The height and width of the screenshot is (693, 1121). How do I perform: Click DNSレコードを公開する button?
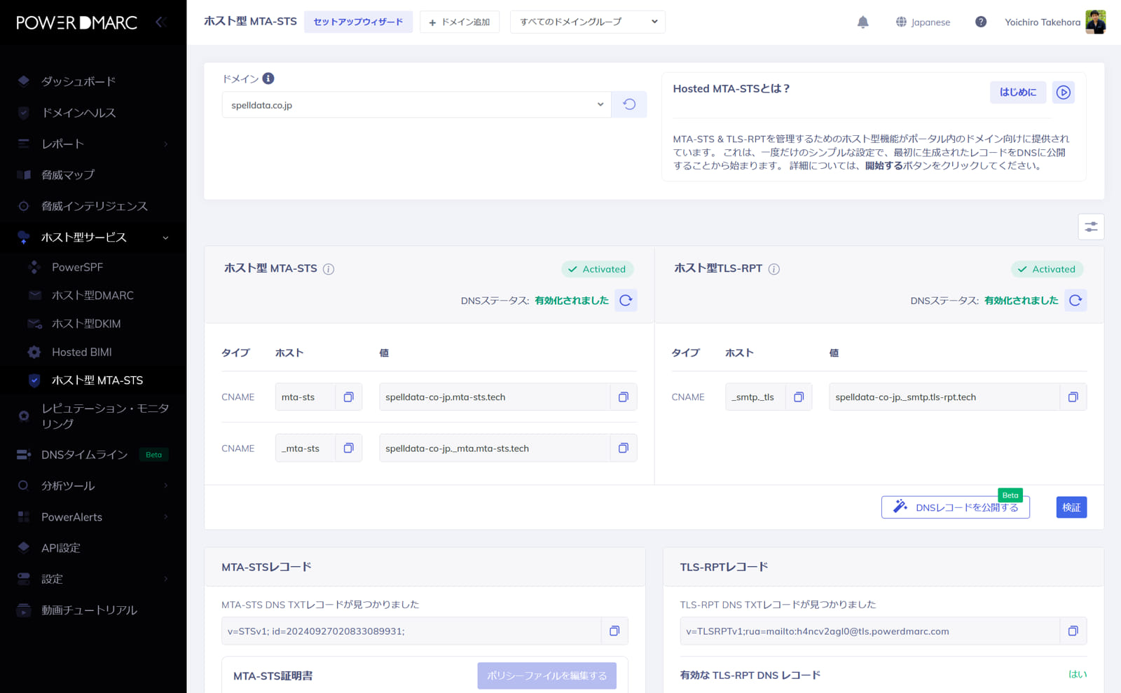[955, 507]
